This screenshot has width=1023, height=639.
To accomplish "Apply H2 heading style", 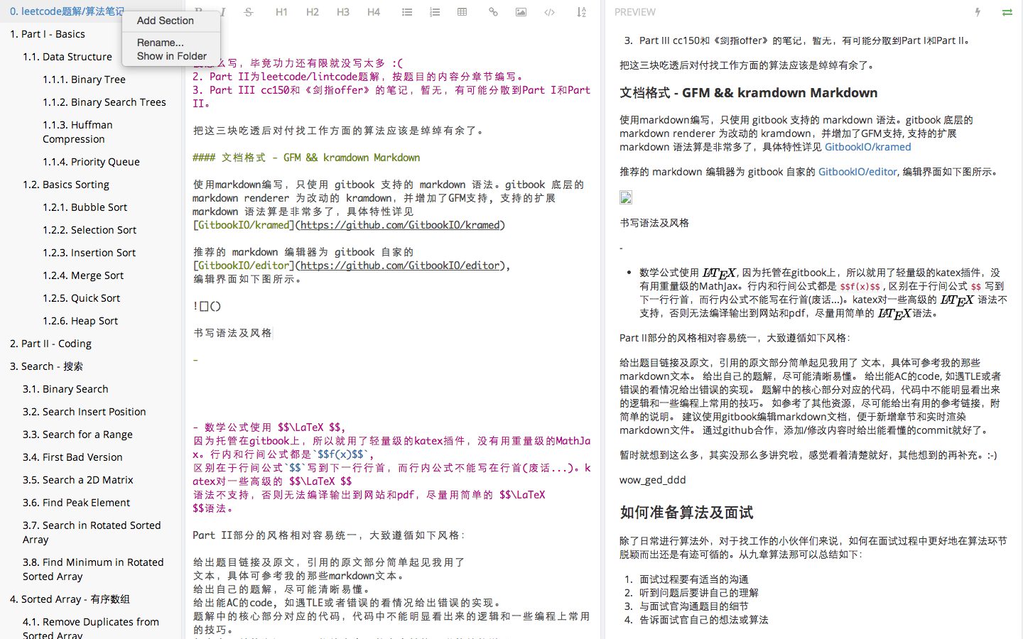I will coord(312,11).
